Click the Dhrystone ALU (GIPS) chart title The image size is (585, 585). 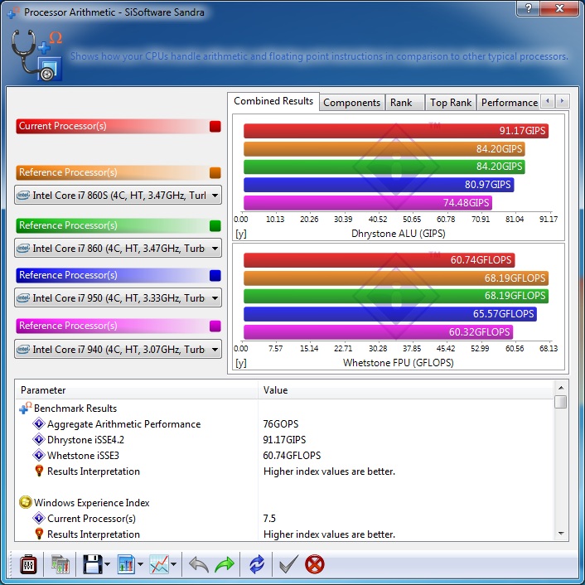click(x=398, y=234)
